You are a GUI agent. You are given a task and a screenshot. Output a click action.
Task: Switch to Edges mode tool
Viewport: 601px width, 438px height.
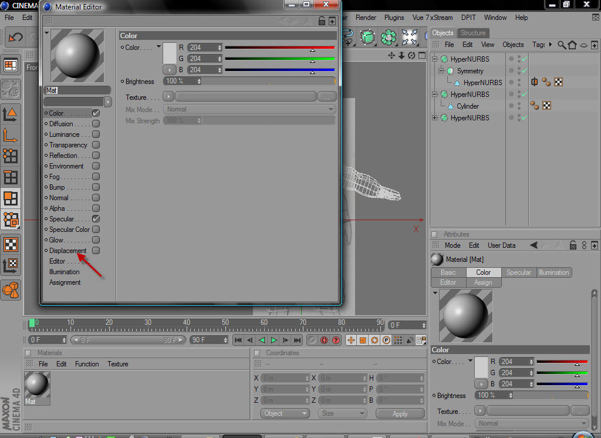[x=10, y=177]
